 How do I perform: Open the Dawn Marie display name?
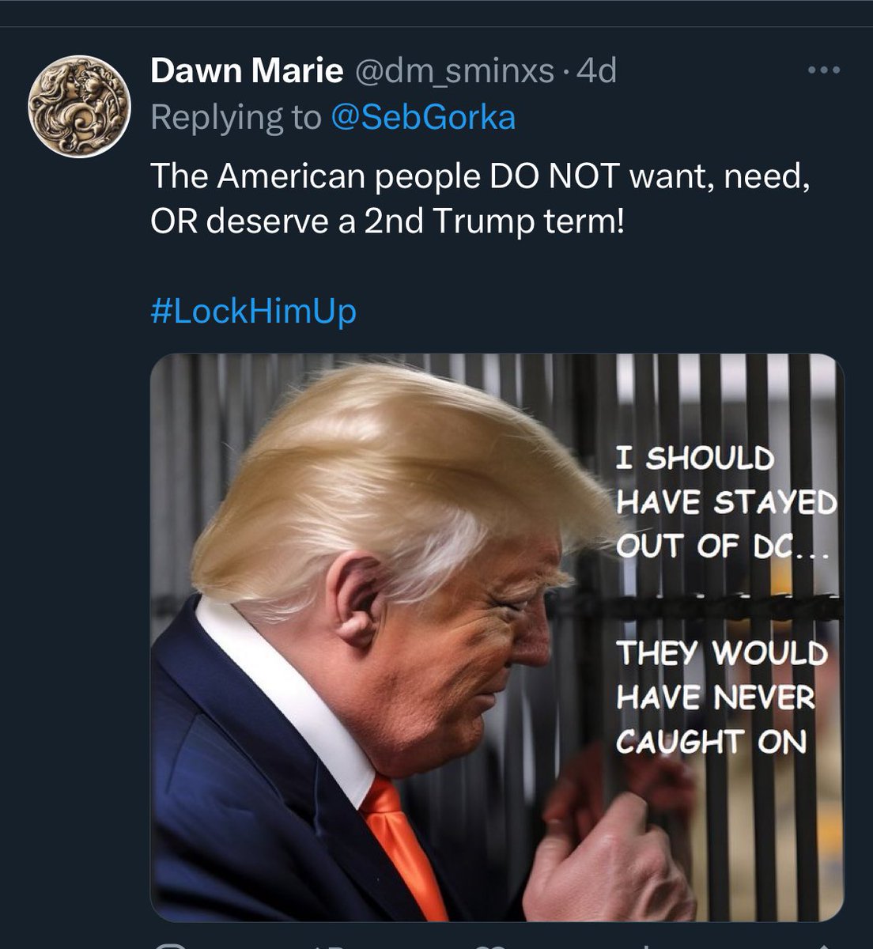coord(247,72)
